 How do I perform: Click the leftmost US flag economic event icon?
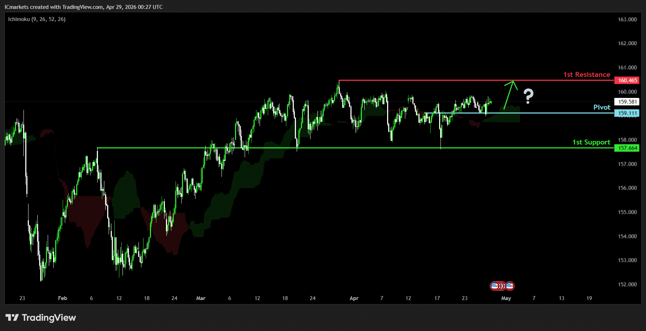[x=494, y=285]
